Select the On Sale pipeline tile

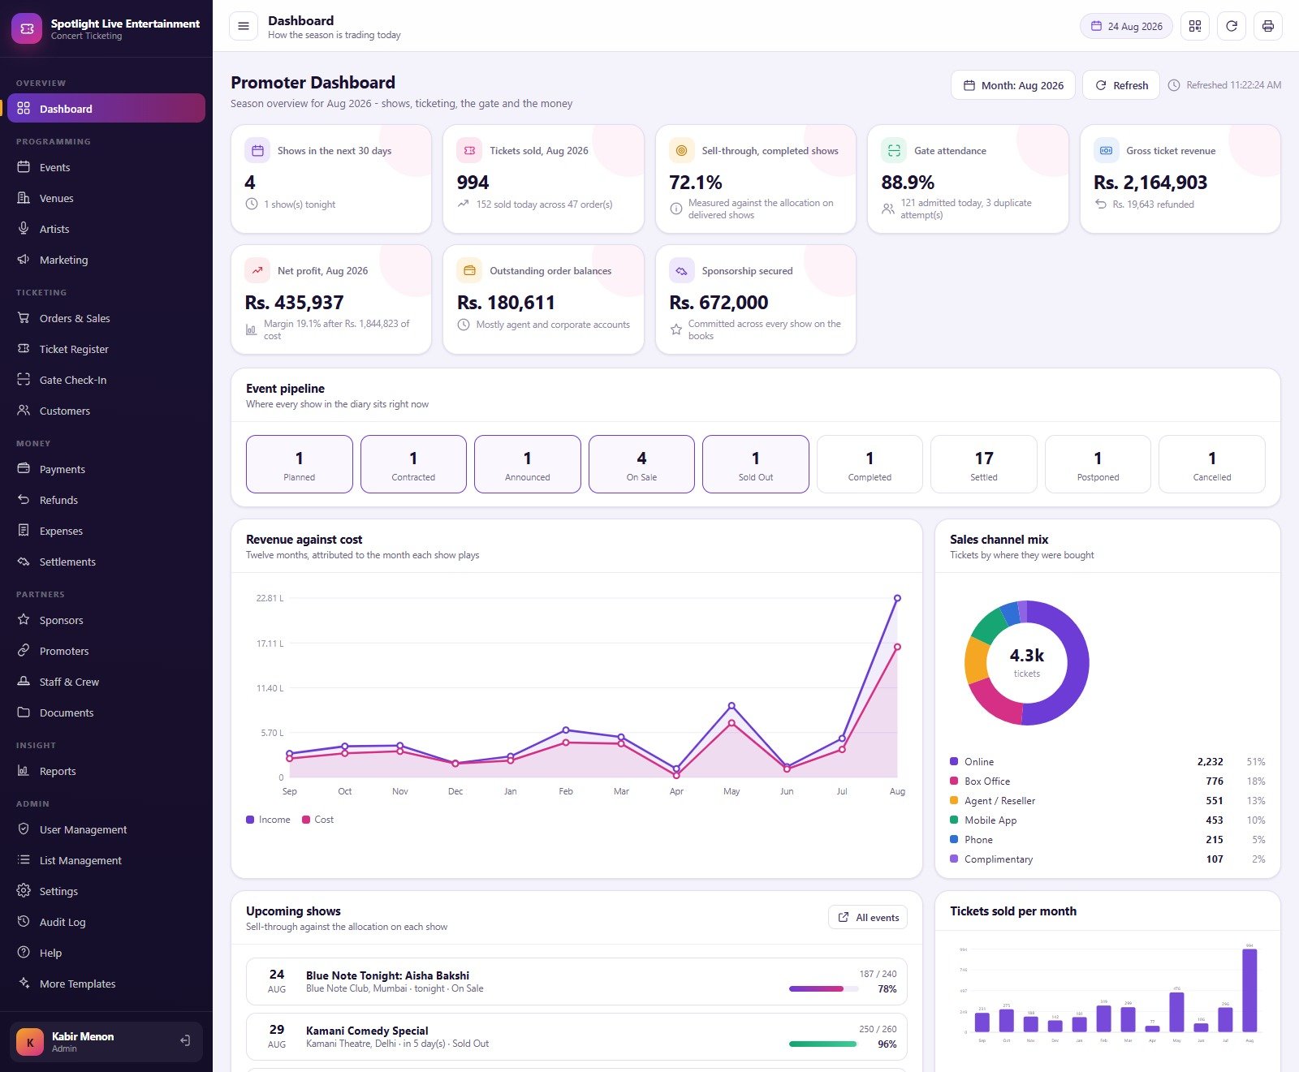[641, 464]
